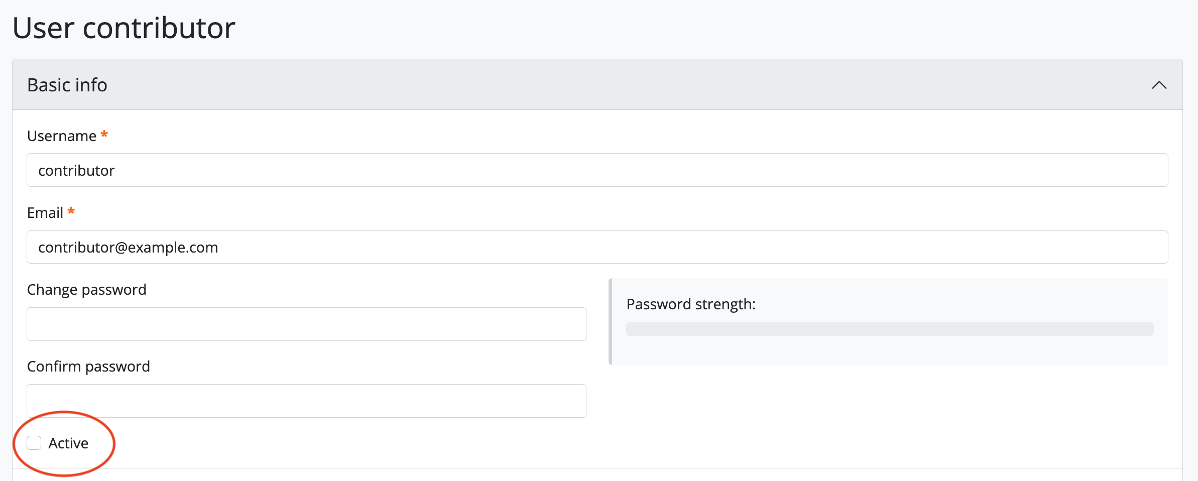Click the 'Basic info' title text
Image resolution: width=1198 pixels, height=481 pixels.
tap(67, 85)
